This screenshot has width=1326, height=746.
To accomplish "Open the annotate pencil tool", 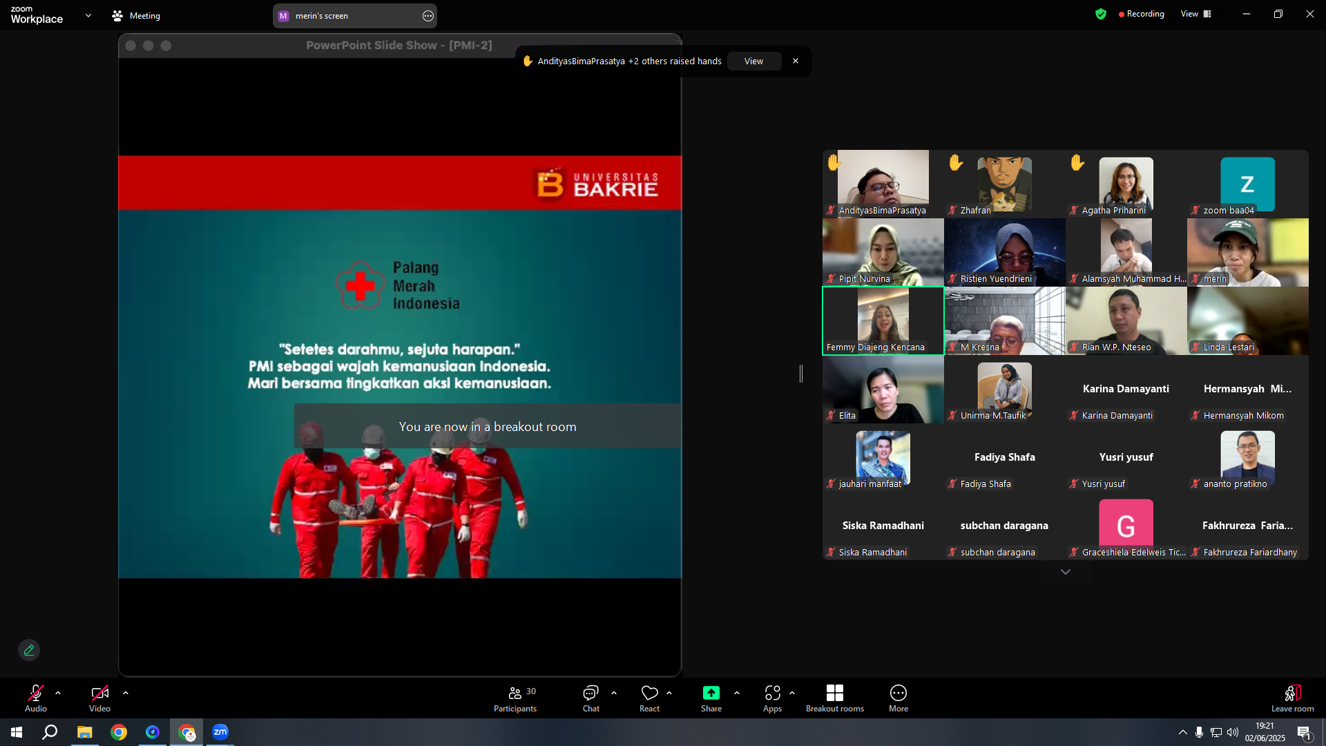I will [x=29, y=650].
